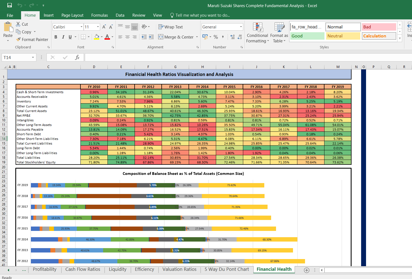Expand the Copy dropdown arrow
412x279 pixels.
click(x=34, y=32)
